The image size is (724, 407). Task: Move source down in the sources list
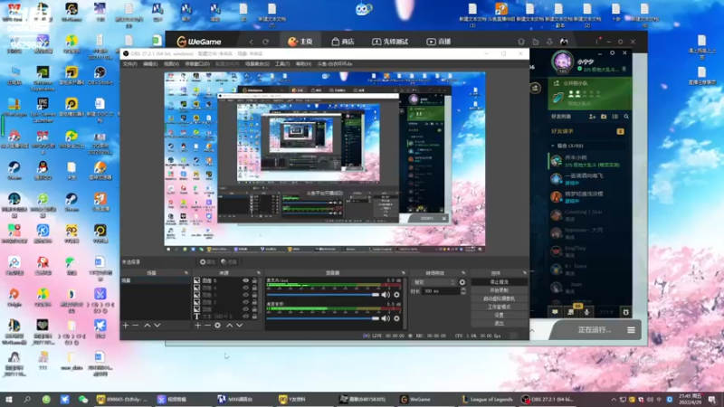(x=239, y=326)
